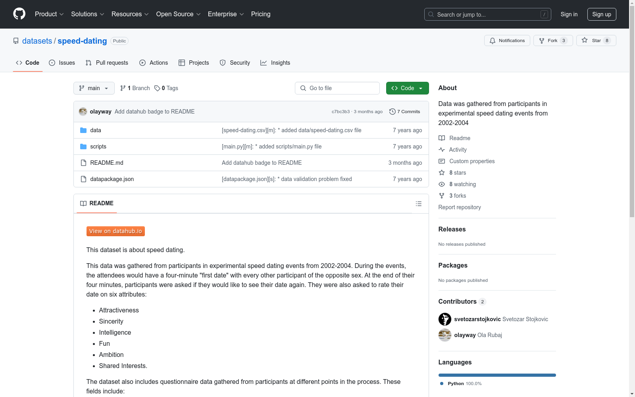Click the bell icon in Notifications
The width and height of the screenshot is (635, 397).
(x=493, y=40)
